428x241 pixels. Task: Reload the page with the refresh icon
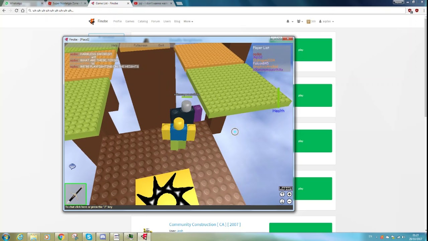[x=16, y=10]
